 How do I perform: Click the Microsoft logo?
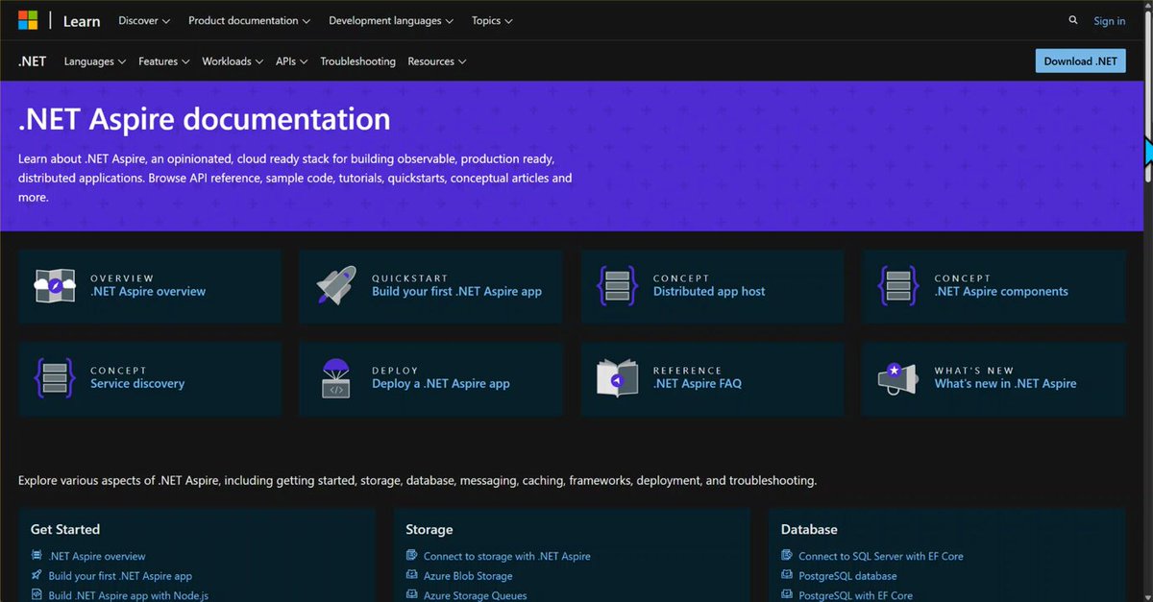[28, 20]
